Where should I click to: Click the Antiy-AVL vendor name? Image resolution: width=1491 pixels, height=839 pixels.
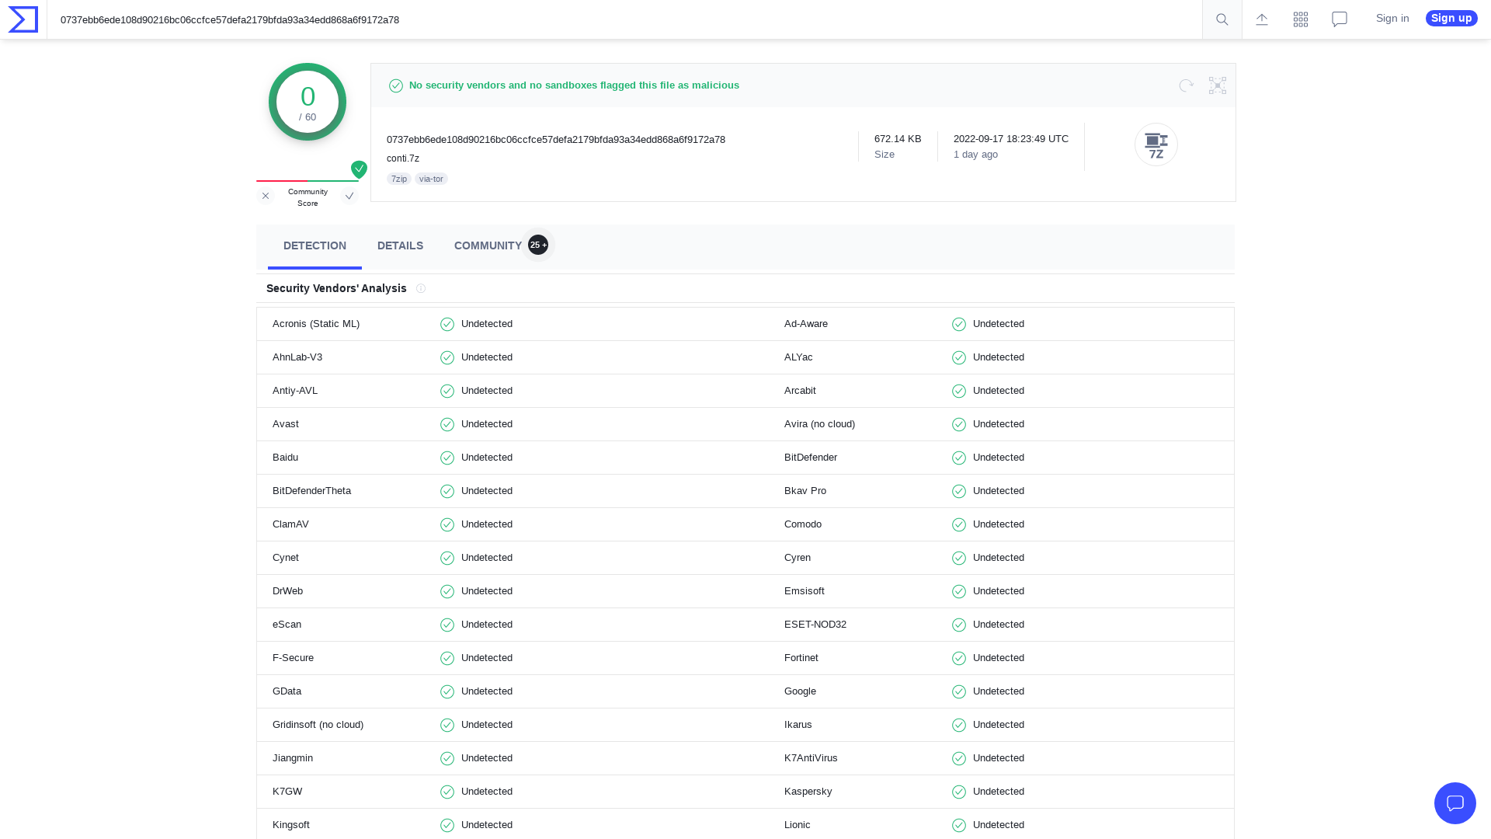point(295,391)
